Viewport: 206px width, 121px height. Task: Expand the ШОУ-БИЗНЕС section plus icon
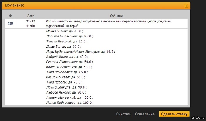[x=186, y=6]
